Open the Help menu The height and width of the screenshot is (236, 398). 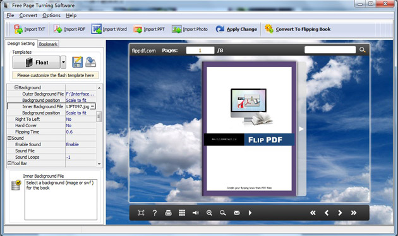coord(71,16)
